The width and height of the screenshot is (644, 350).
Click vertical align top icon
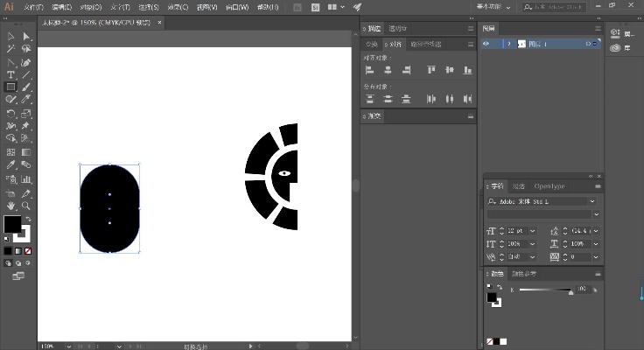[x=431, y=70]
